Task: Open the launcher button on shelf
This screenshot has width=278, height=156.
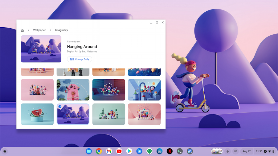Action: pyautogui.click(x=5, y=151)
